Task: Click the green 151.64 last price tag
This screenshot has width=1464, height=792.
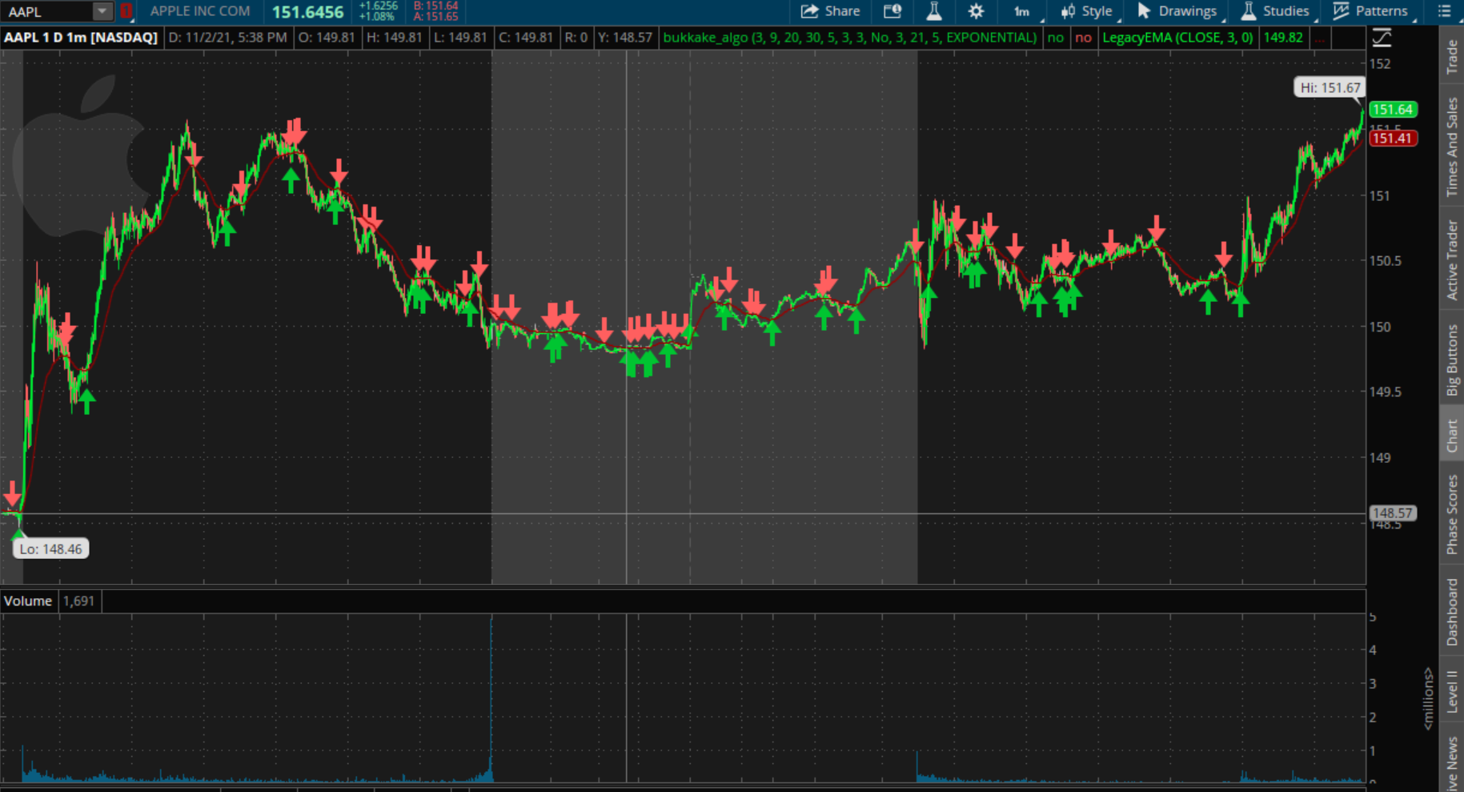Action: point(1393,110)
